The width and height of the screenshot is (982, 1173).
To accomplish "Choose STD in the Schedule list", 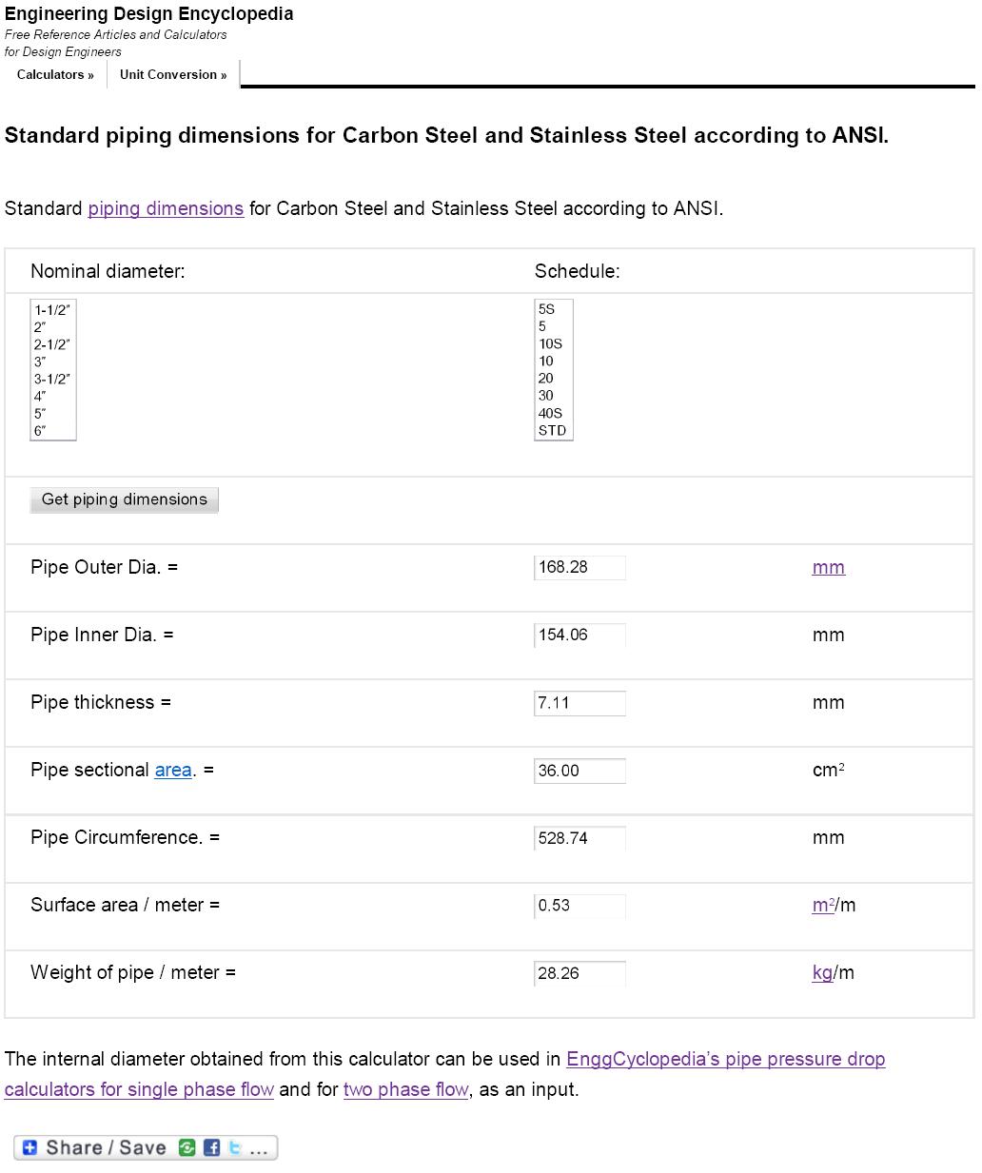I will click(x=553, y=430).
